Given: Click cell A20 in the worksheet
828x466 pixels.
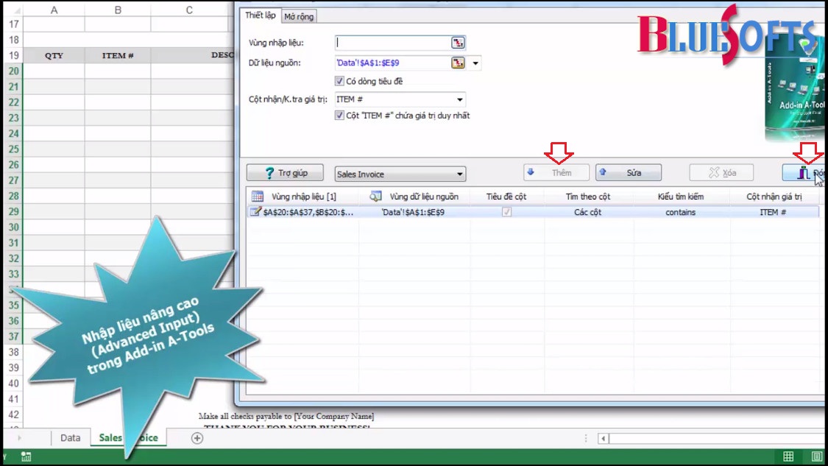Looking at the screenshot, I should pyautogui.click(x=54, y=71).
